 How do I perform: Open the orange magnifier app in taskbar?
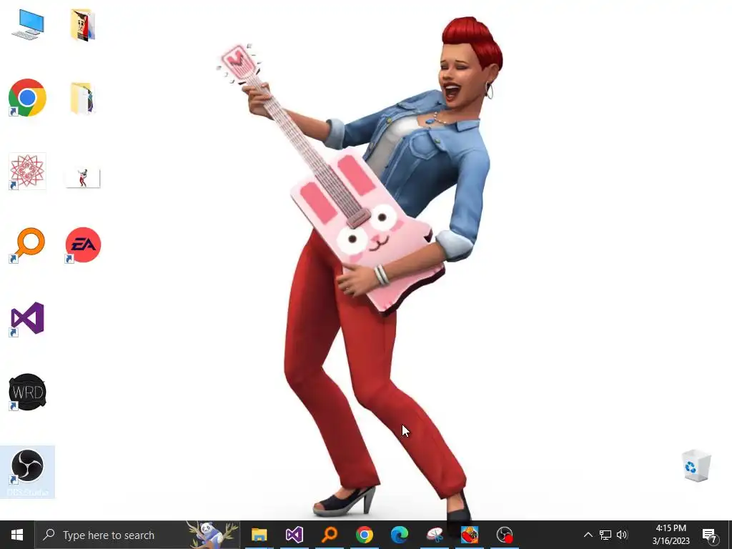pyautogui.click(x=330, y=535)
